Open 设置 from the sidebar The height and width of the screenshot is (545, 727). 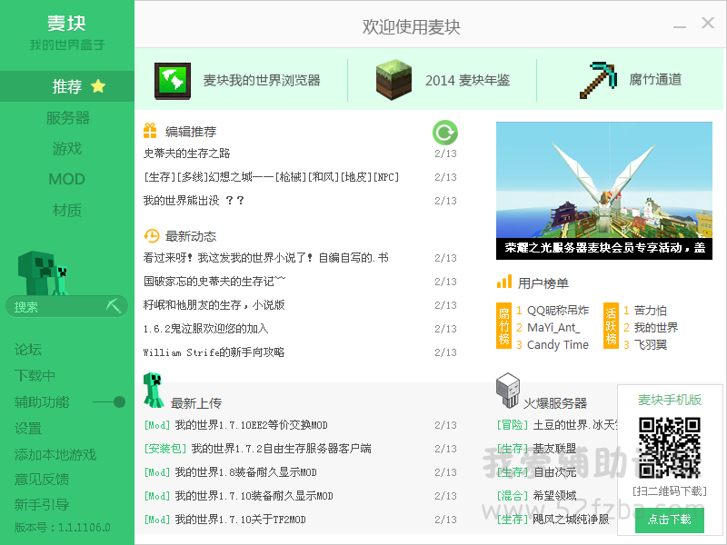pos(28,428)
